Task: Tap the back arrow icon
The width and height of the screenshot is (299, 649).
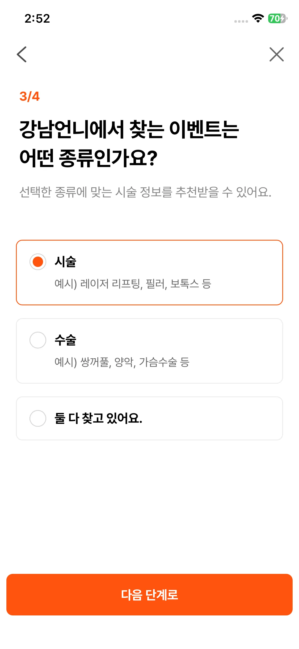Action: pyautogui.click(x=22, y=54)
